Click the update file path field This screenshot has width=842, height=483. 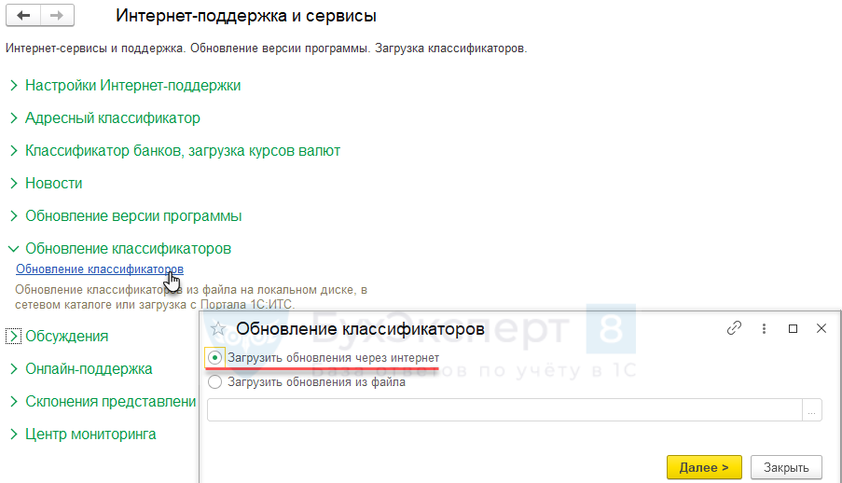tap(504, 410)
